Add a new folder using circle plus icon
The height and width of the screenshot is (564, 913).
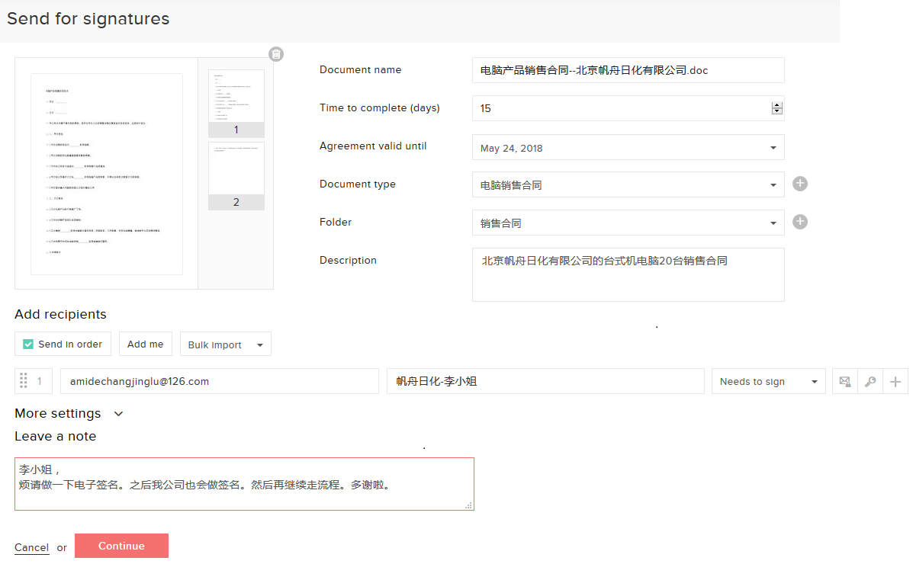click(x=799, y=221)
